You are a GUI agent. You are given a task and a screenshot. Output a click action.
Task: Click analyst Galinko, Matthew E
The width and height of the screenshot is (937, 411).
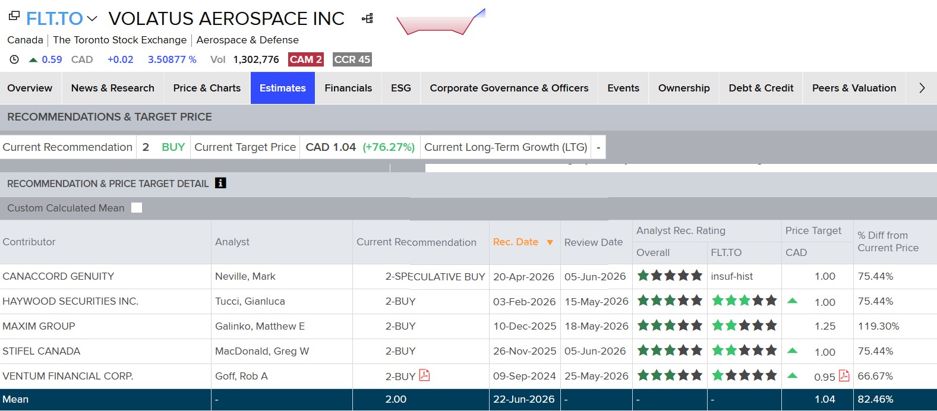coord(260,326)
